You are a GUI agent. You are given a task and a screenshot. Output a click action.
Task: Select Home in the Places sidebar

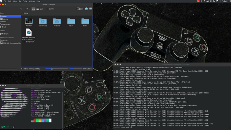click(x=10, y=16)
